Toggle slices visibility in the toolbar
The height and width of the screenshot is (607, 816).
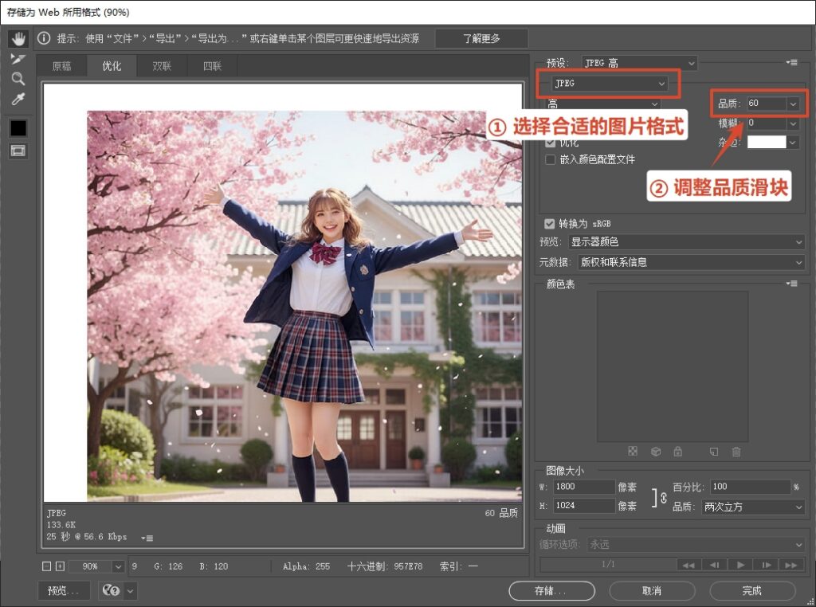pyautogui.click(x=18, y=151)
